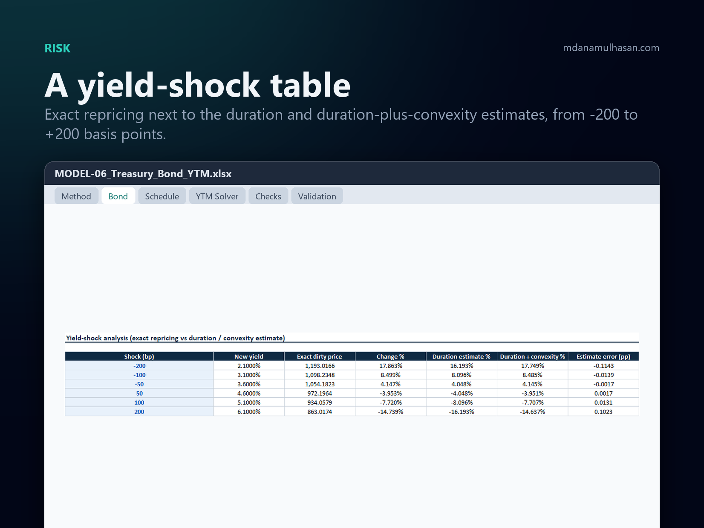Image resolution: width=704 pixels, height=528 pixels.
Task: Select the 8.499% change cell
Action: [390, 375]
